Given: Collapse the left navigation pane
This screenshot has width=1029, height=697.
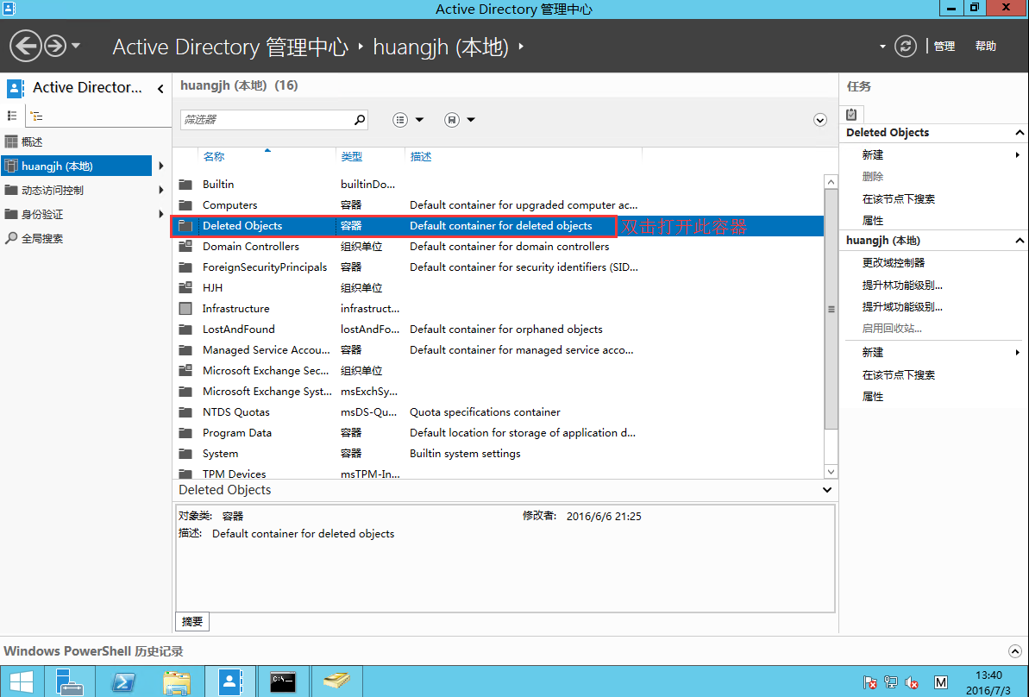Looking at the screenshot, I should tap(160, 88).
